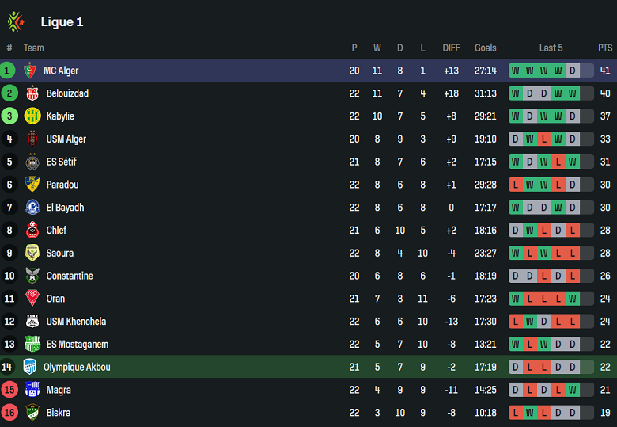
Task: Sort table by PTS column header
Action: click(605, 48)
